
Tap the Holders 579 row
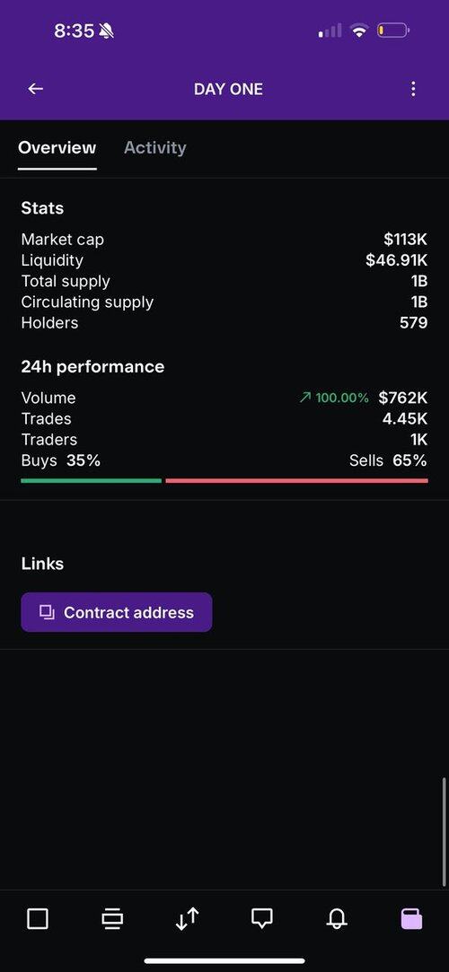224,323
